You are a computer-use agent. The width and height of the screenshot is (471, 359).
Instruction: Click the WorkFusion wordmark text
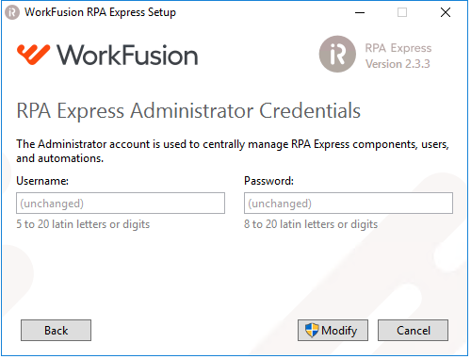pos(127,55)
